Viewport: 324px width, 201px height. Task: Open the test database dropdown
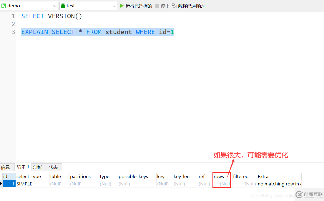pyautogui.click(x=88, y=6)
